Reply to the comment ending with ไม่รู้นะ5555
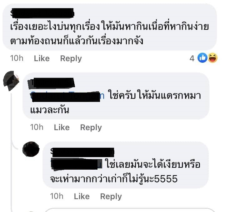The height and width of the screenshot is (212, 225). point(111,197)
